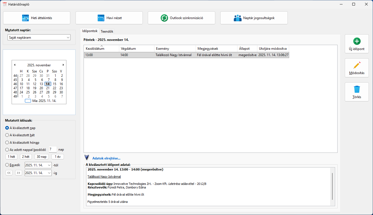The width and height of the screenshot is (373, 215).
Task: Click the 30 nap button
Action: [42, 157]
